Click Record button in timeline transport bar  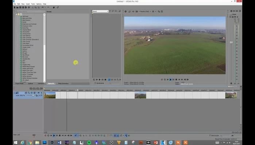[x=45, y=136]
